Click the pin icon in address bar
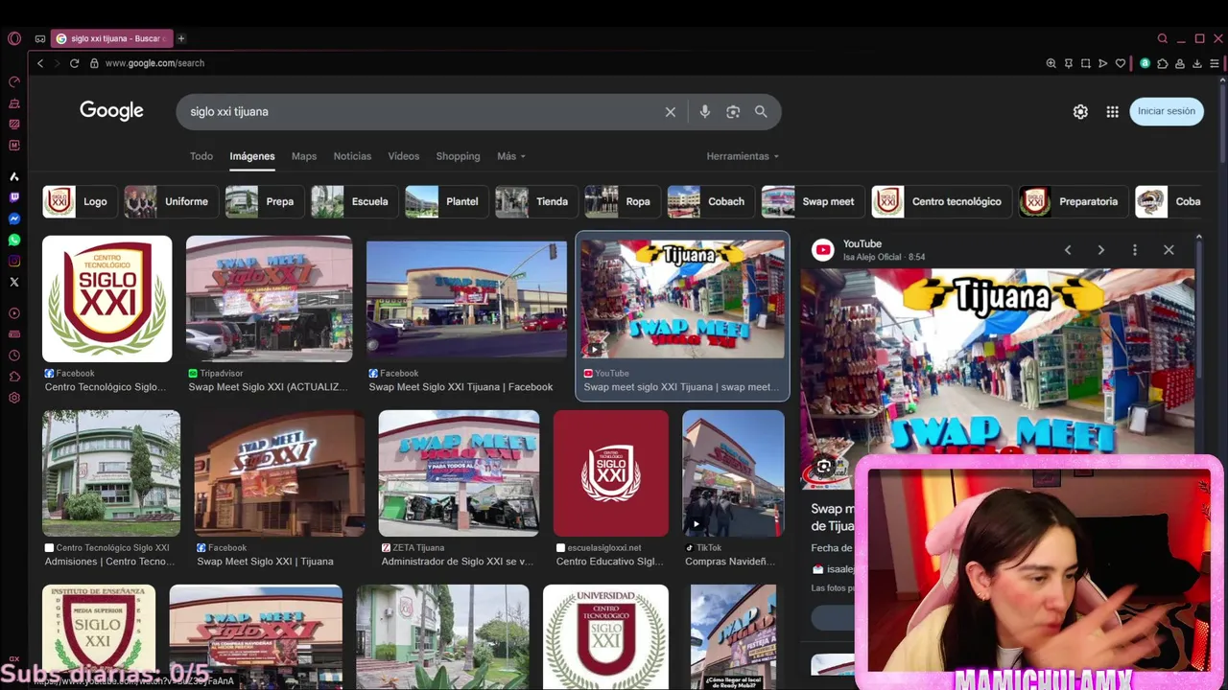The width and height of the screenshot is (1228, 690). point(1068,63)
